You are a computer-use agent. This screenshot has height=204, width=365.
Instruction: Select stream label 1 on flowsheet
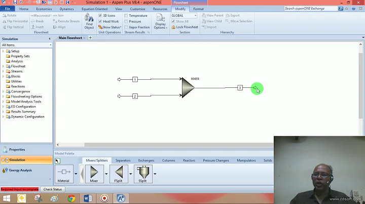pyautogui.click(x=135, y=79)
